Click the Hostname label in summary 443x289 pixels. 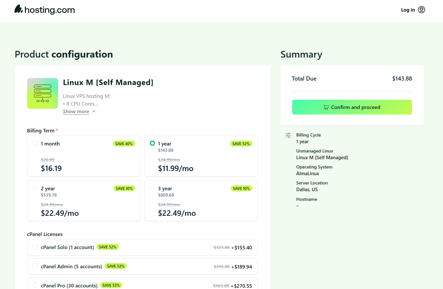[307, 199]
